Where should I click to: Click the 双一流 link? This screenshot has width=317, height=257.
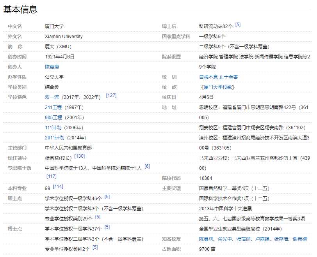click(52, 97)
